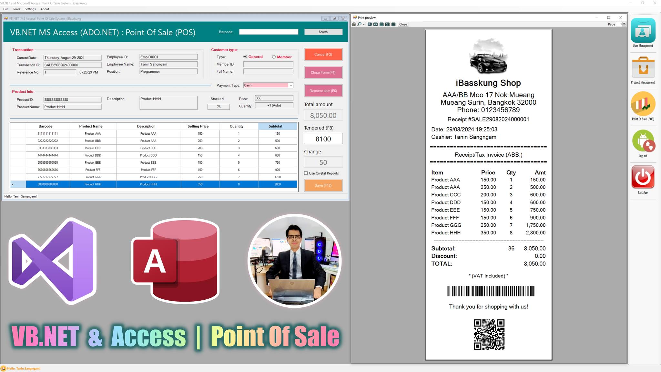
Task: Open the Settings menu
Action: tap(30, 9)
